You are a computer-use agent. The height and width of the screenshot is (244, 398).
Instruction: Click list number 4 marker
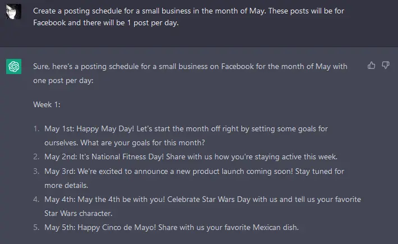pos(36,199)
